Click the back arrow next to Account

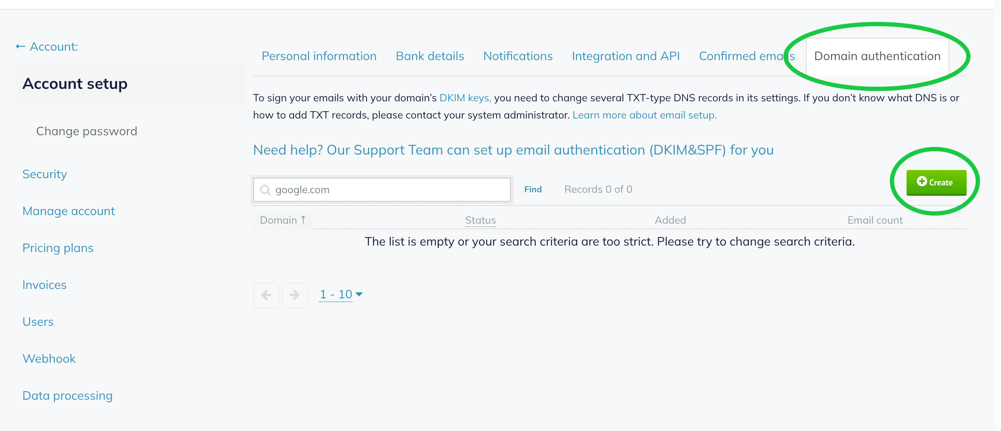pyautogui.click(x=20, y=46)
